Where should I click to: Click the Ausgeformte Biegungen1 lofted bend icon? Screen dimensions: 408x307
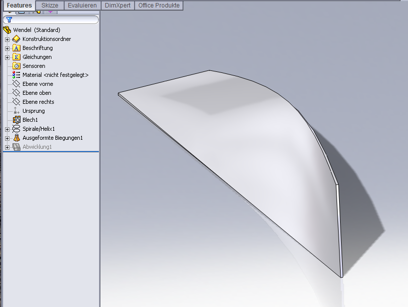coord(16,138)
